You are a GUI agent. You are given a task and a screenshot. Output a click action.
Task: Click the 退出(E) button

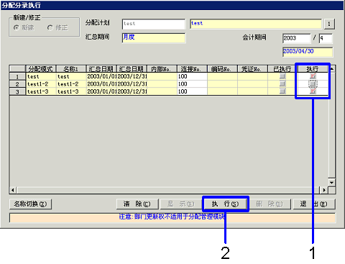pos(314,204)
